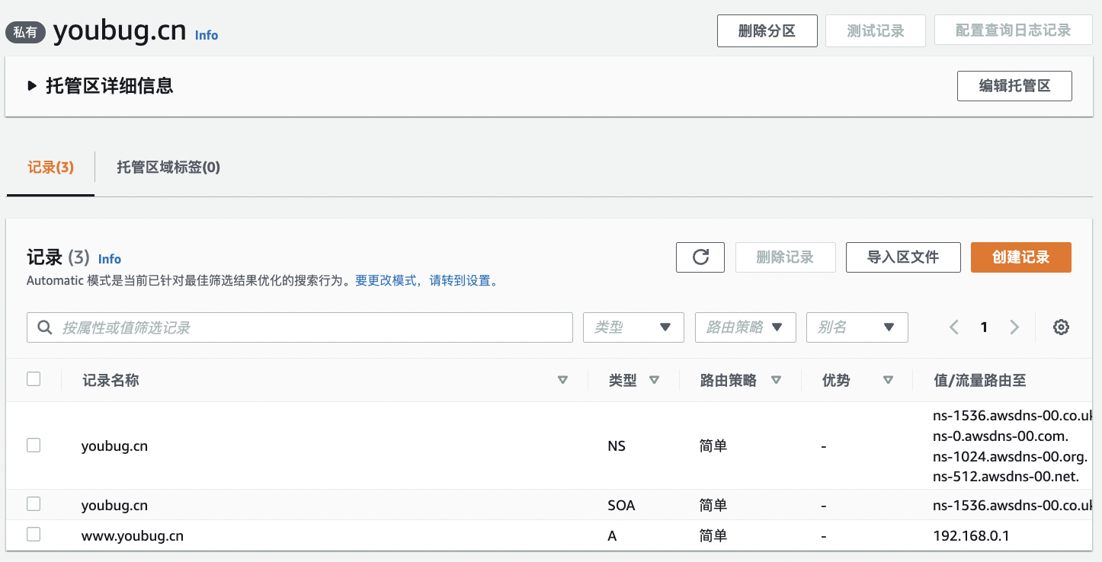Viewport: 1102px width, 562px height.
Task: Go to previous page arrow
Action: click(953, 327)
